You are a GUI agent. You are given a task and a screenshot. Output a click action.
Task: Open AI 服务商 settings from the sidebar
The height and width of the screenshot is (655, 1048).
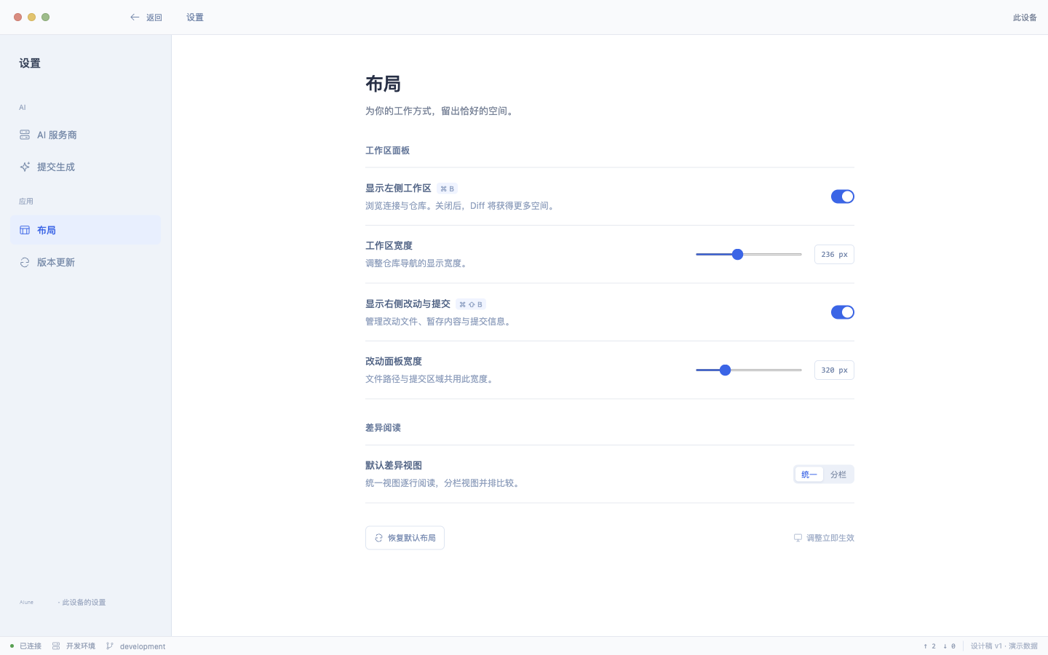point(85,135)
